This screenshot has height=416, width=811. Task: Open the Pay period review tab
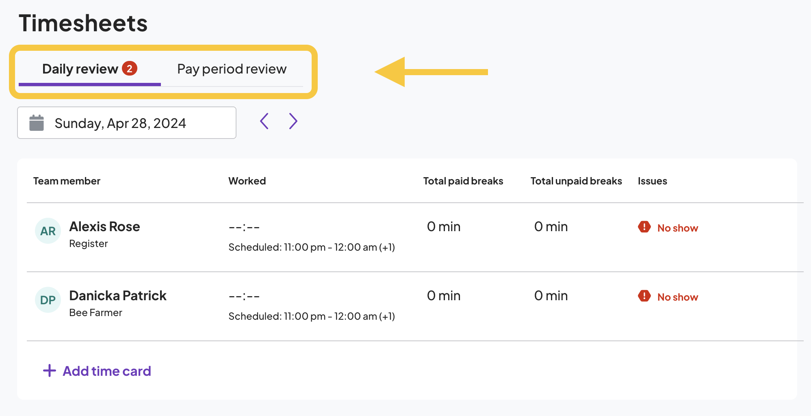click(x=232, y=69)
